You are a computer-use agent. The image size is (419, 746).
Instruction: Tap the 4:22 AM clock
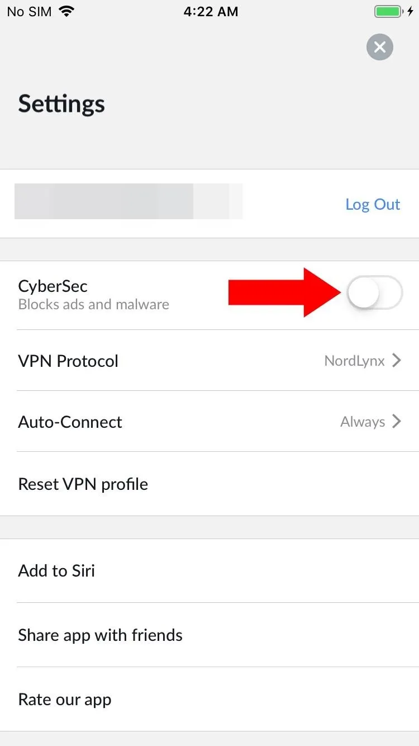(x=211, y=12)
